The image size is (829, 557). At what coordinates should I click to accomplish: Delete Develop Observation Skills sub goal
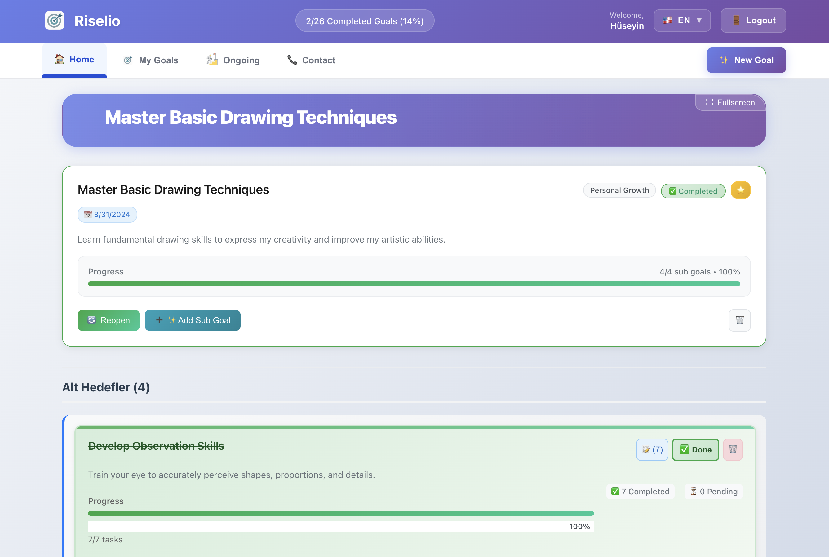733,449
